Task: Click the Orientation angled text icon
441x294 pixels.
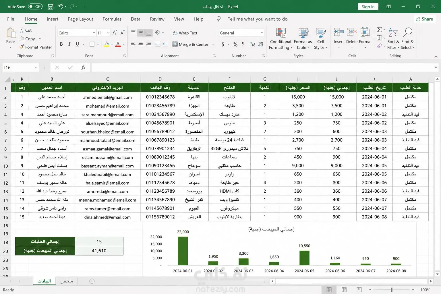Action: (x=158, y=33)
